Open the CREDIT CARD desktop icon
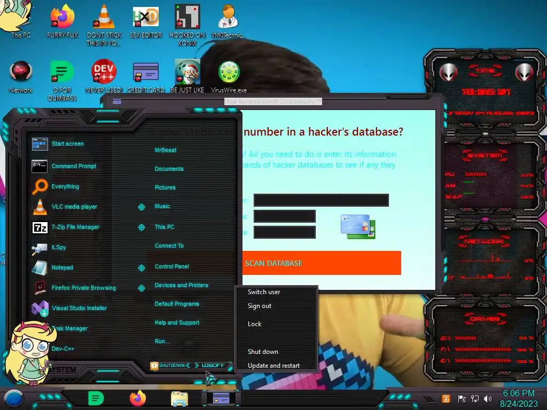547x410 pixels. [x=146, y=77]
